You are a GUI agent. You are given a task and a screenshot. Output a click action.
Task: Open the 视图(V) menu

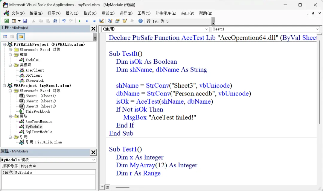[54, 13]
